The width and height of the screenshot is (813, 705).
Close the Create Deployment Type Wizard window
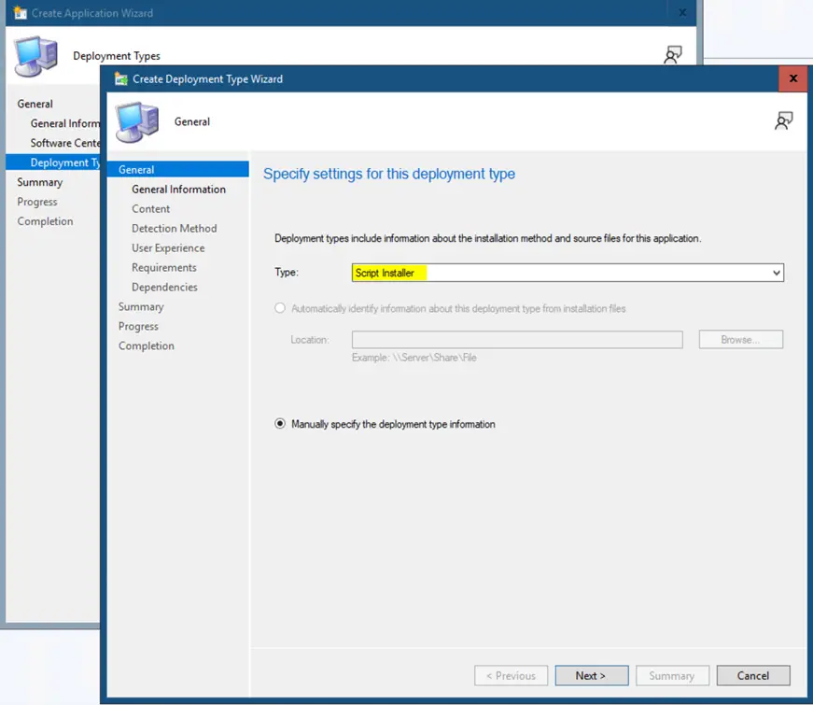[x=792, y=78]
